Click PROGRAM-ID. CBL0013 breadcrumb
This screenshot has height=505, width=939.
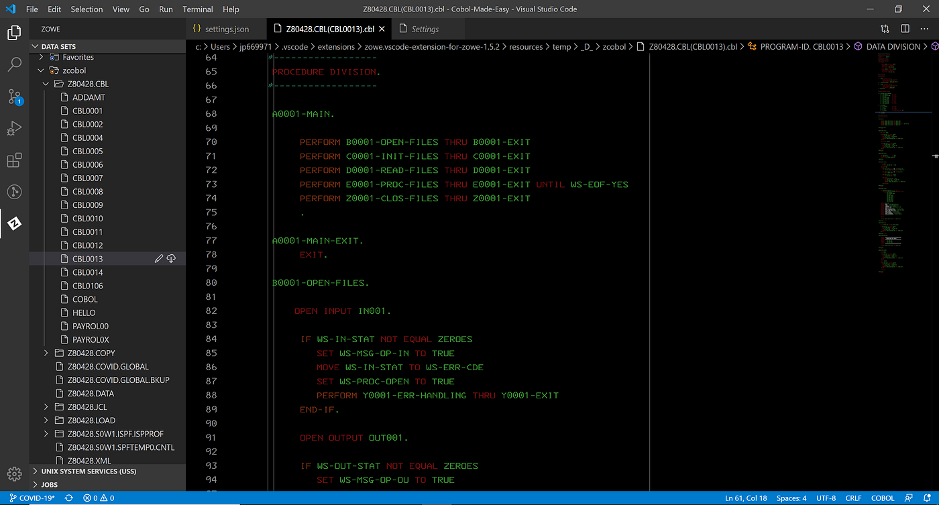(x=802, y=47)
